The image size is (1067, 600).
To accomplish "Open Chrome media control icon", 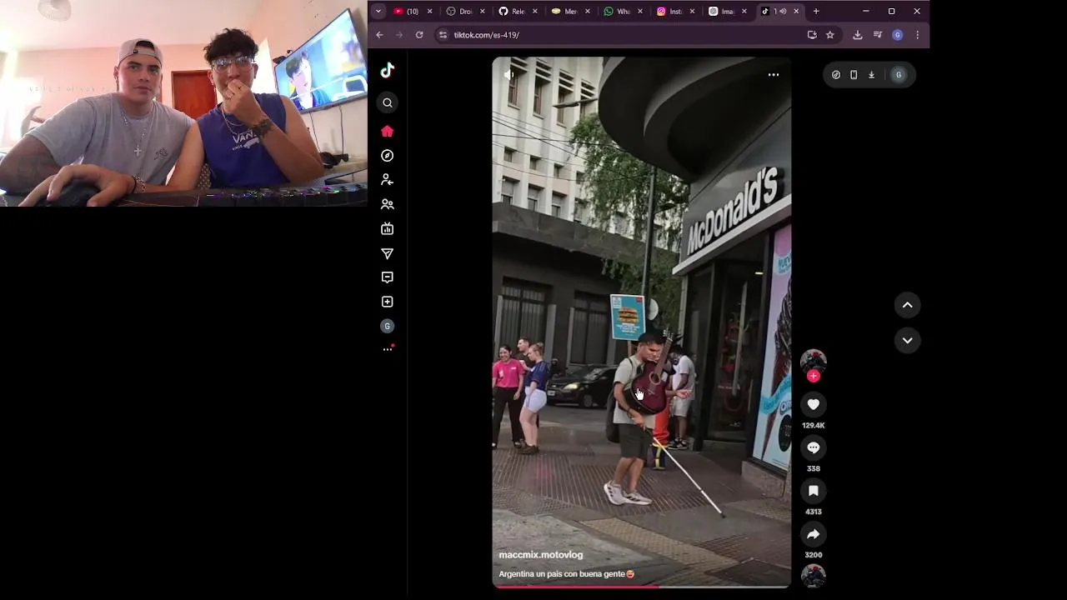I will [878, 35].
